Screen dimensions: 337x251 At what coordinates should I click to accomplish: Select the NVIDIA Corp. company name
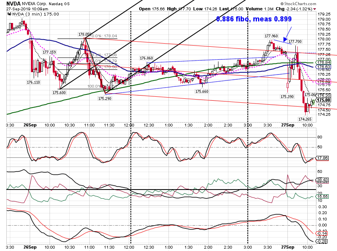(34, 4)
